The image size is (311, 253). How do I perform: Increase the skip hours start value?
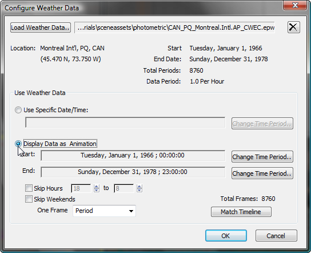97,186
